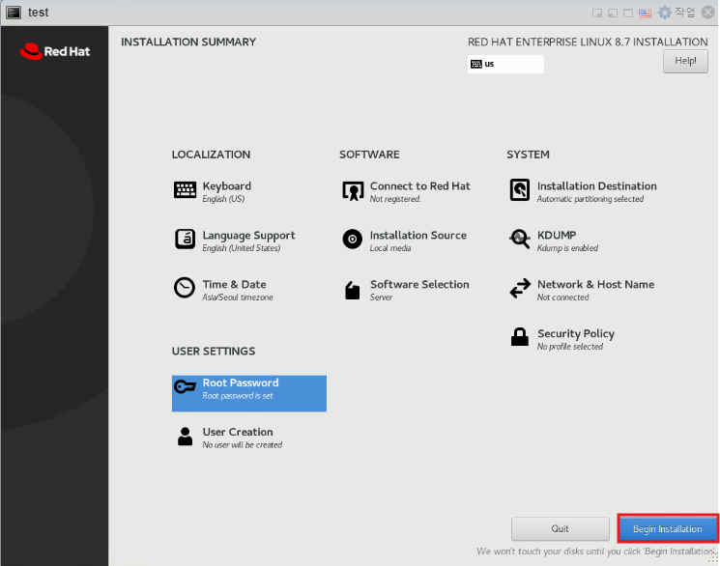Open Software Selection package icon
This screenshot has height=566, width=720.
352,290
